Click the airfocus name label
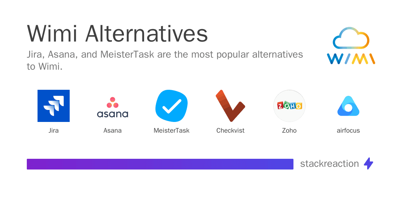This screenshot has height=201, width=402. (x=348, y=131)
